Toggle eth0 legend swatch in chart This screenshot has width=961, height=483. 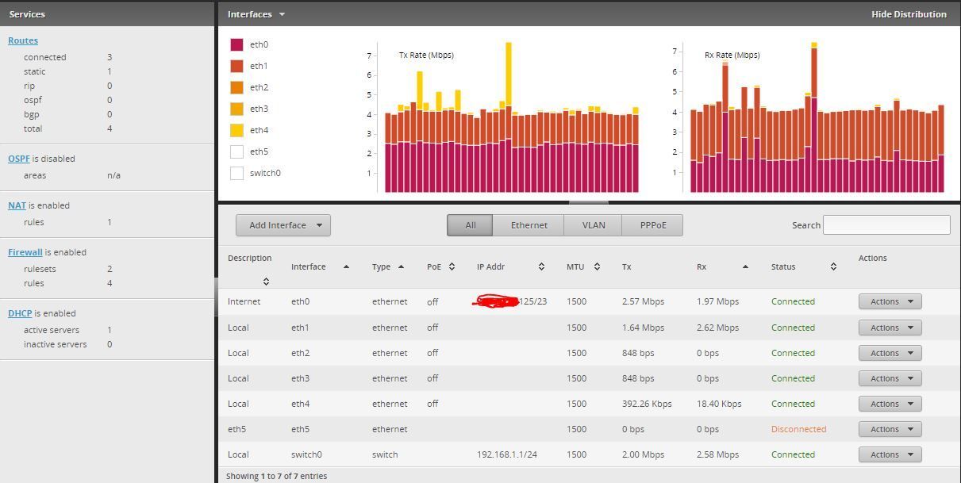tap(236, 45)
